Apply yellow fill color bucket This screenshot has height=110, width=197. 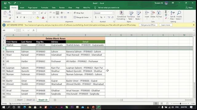coord(37,17)
